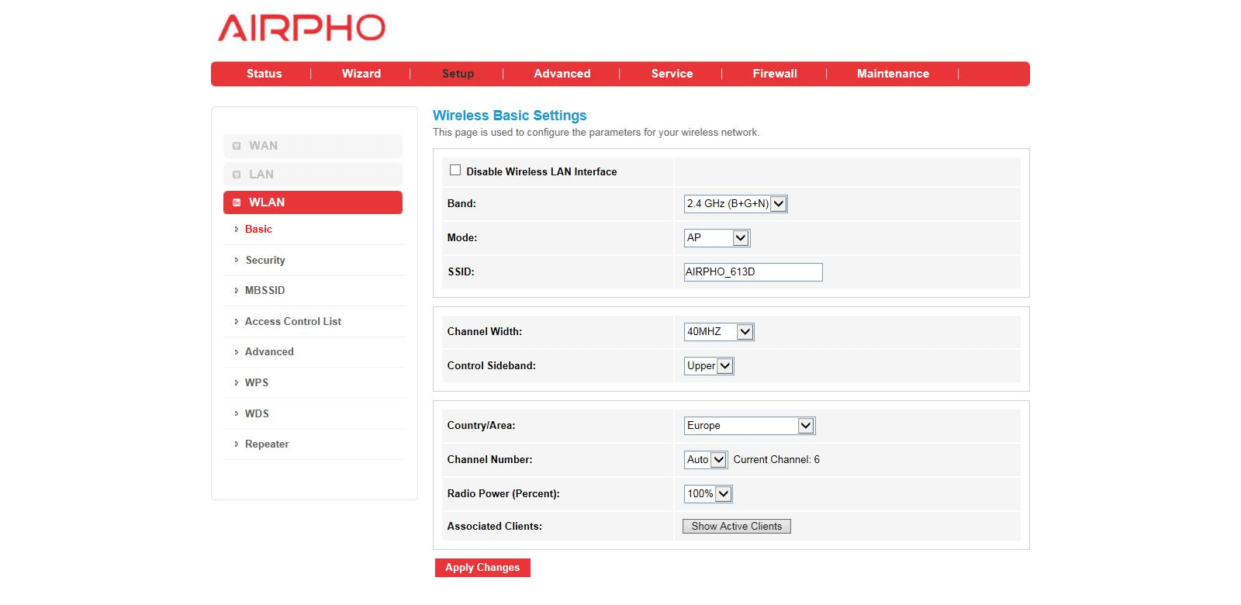Image resolution: width=1241 pixels, height=605 pixels.
Task: Click the WAN sidebar icon
Action: [237, 146]
